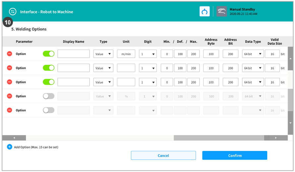Turn off the third Option toggle
This screenshot has width=295, height=172.
tap(48, 82)
